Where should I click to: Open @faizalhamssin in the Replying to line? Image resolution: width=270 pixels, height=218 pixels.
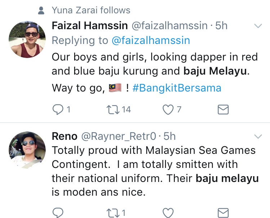(151, 40)
